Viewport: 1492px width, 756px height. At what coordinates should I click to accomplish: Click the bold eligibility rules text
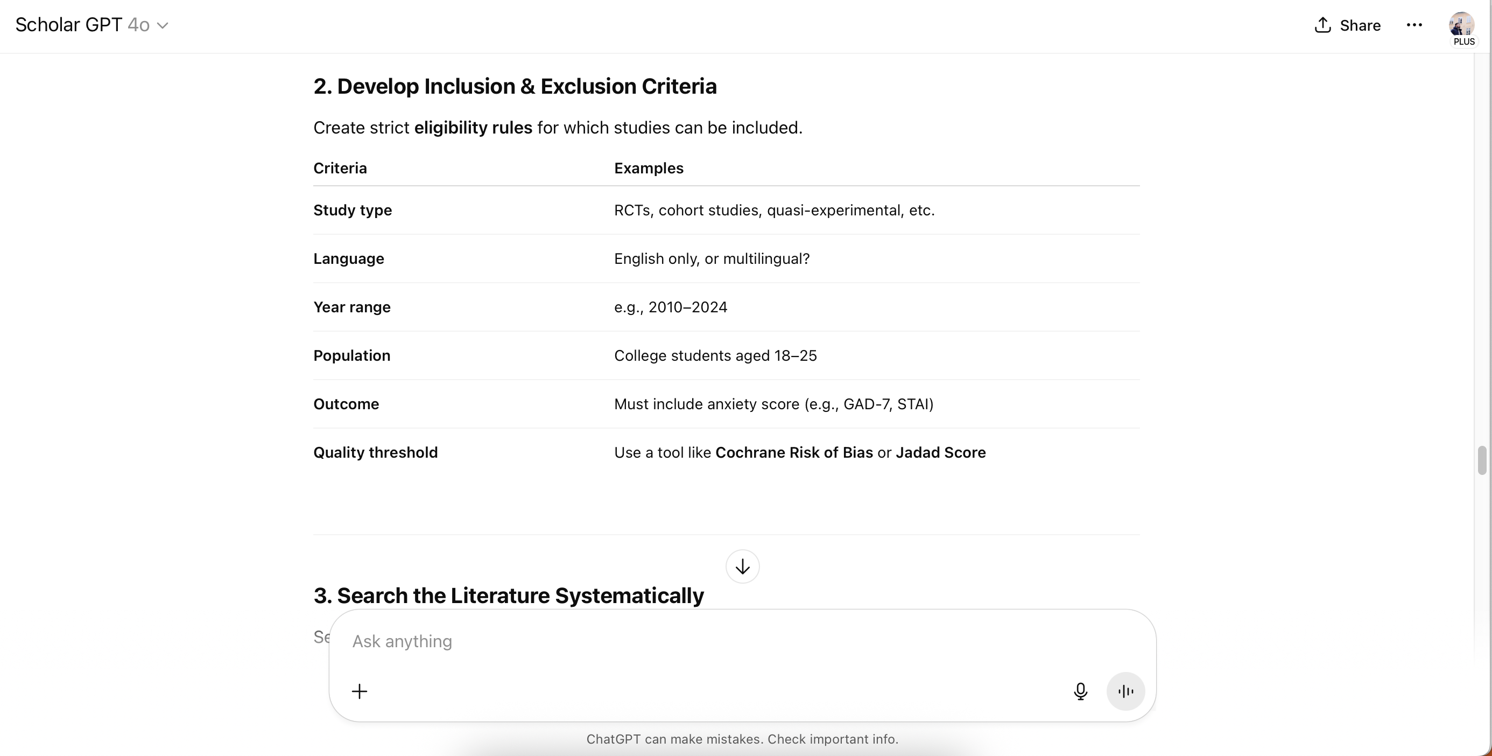(x=473, y=128)
